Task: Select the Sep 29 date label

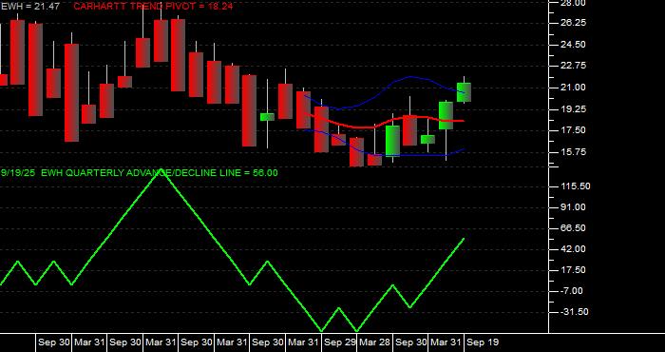Action: point(340,342)
